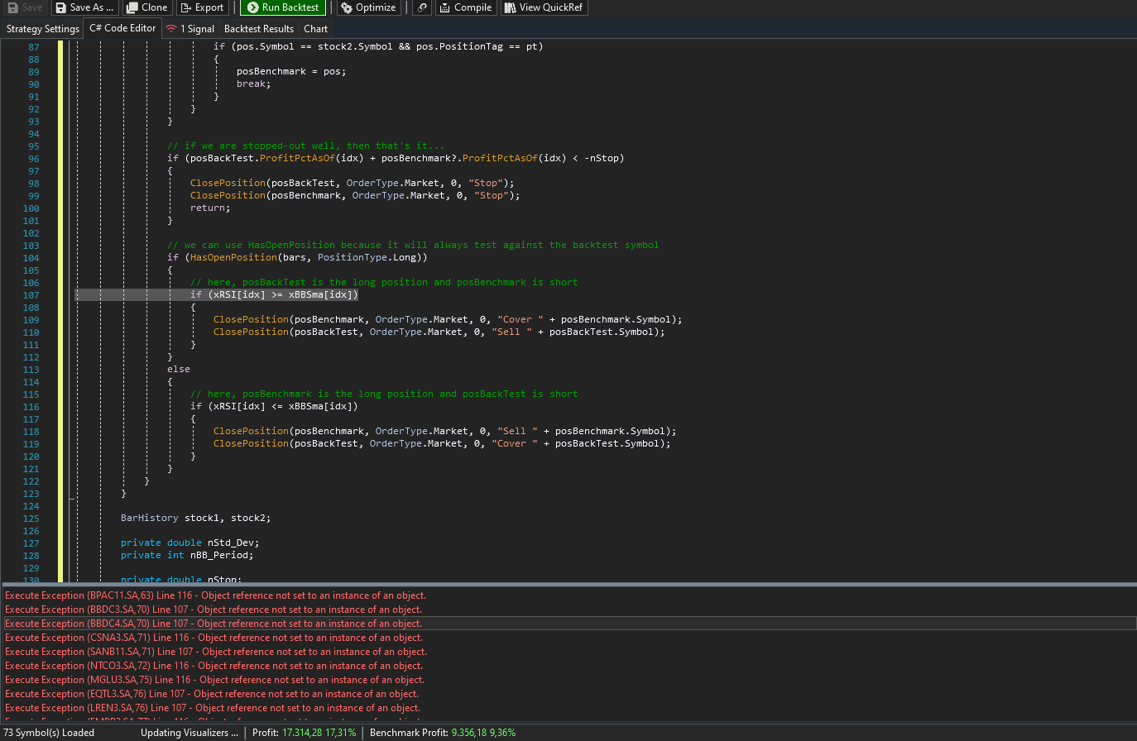Click the BarHistory stock1, stock2 declaration line
The image size is (1137, 741).
tap(195, 519)
